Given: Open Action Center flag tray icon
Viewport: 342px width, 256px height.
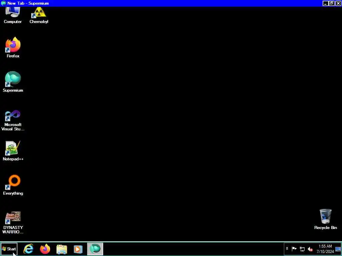Looking at the screenshot, I should point(294,249).
